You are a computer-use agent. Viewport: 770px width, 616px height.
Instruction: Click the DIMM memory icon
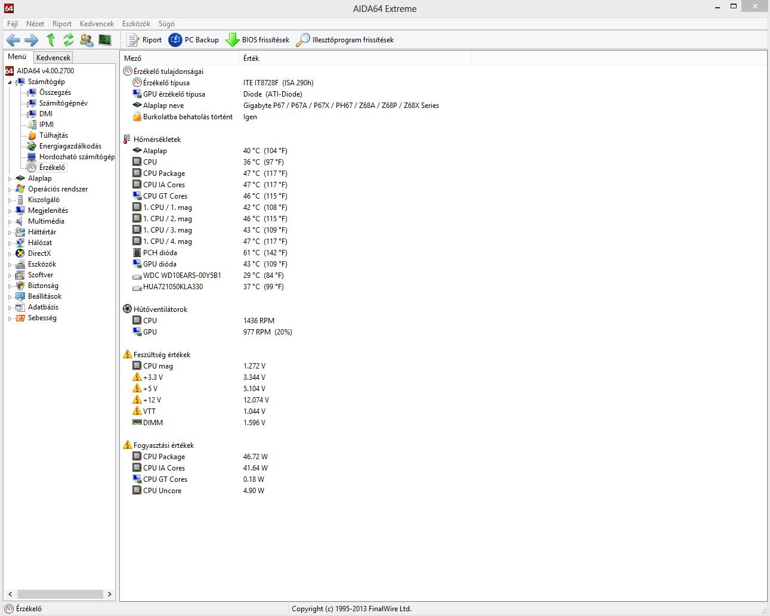tap(137, 423)
